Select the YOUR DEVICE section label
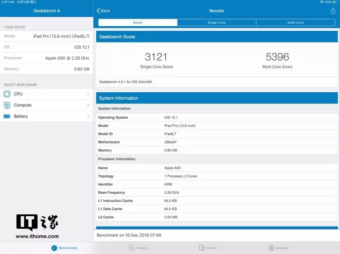The image size is (340, 254). click(14, 27)
